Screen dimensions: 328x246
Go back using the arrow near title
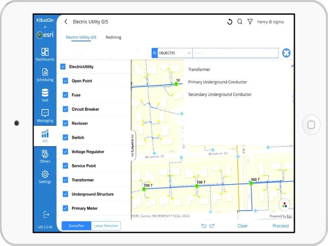pyautogui.click(x=66, y=22)
